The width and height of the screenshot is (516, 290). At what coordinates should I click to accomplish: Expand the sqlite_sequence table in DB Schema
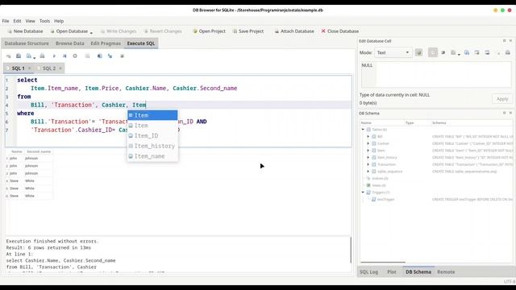pos(368,172)
